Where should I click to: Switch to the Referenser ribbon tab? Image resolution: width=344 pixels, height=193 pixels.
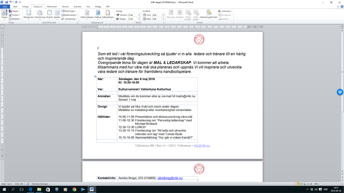click(x=52, y=6)
